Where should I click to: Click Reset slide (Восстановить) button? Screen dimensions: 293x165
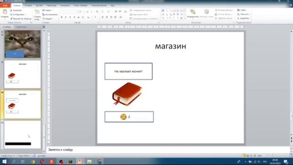click(x=50, y=14)
